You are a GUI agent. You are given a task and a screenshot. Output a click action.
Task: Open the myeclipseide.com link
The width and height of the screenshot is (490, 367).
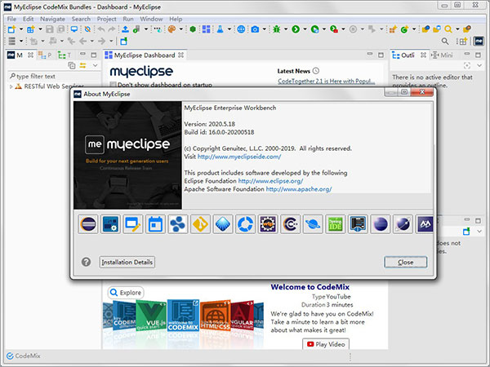239,157
